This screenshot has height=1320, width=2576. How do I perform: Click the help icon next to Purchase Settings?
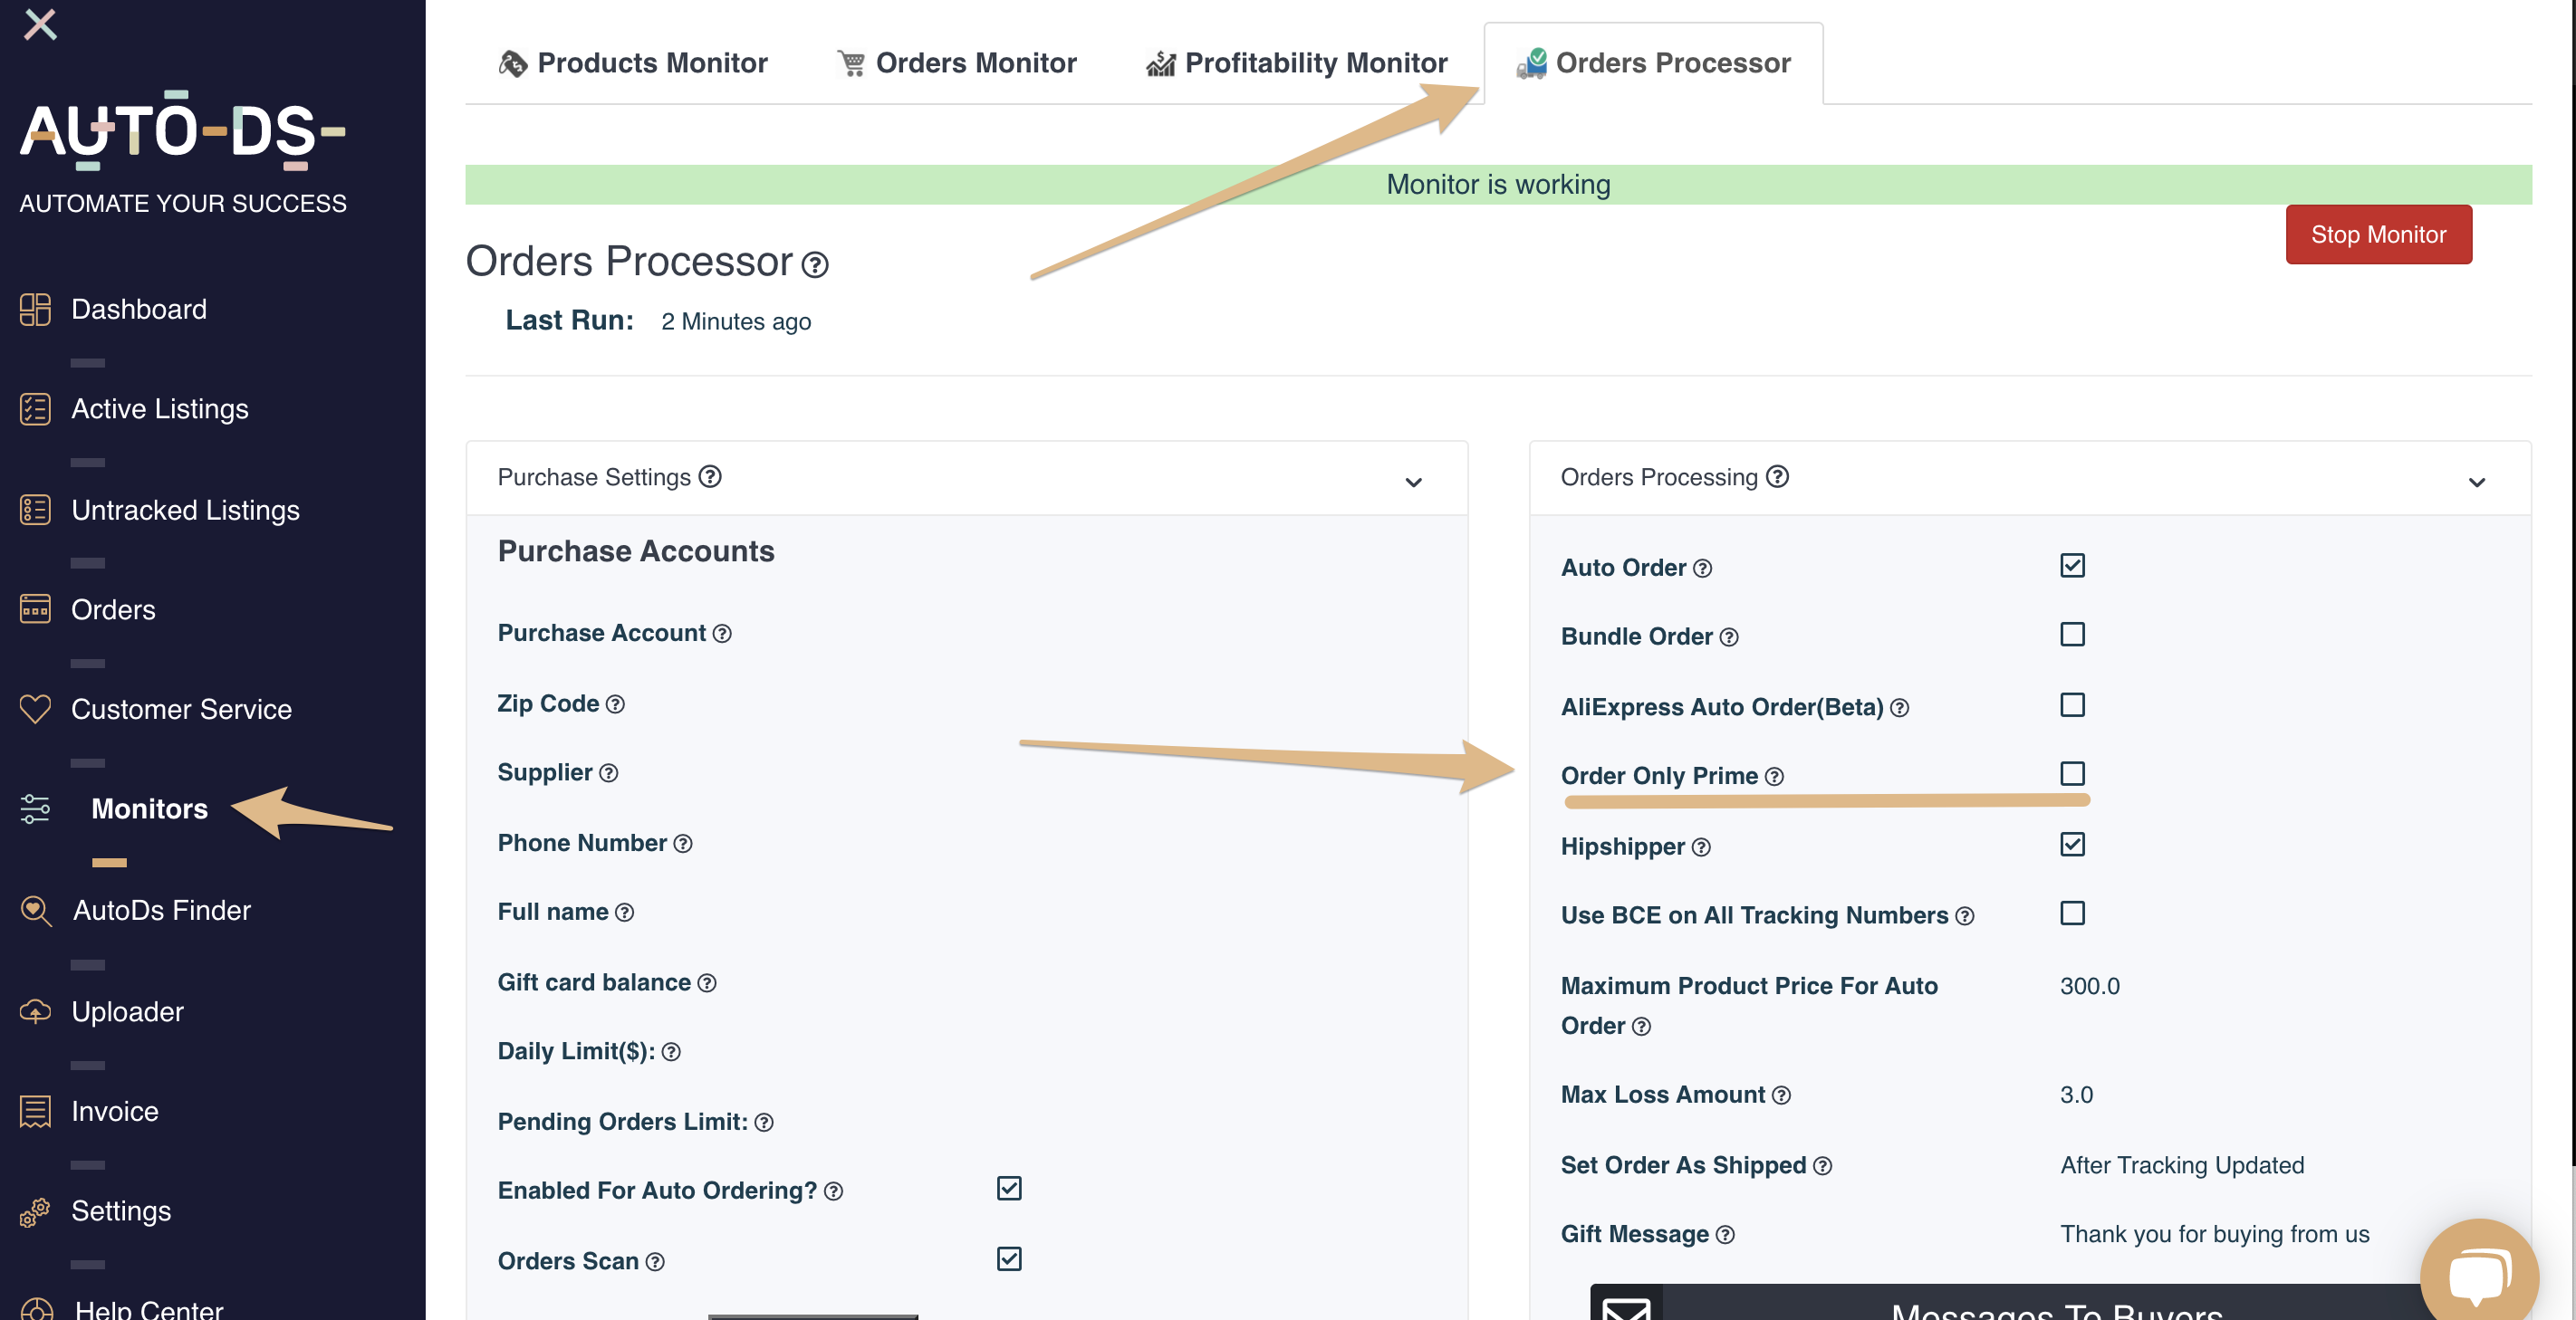(x=710, y=476)
